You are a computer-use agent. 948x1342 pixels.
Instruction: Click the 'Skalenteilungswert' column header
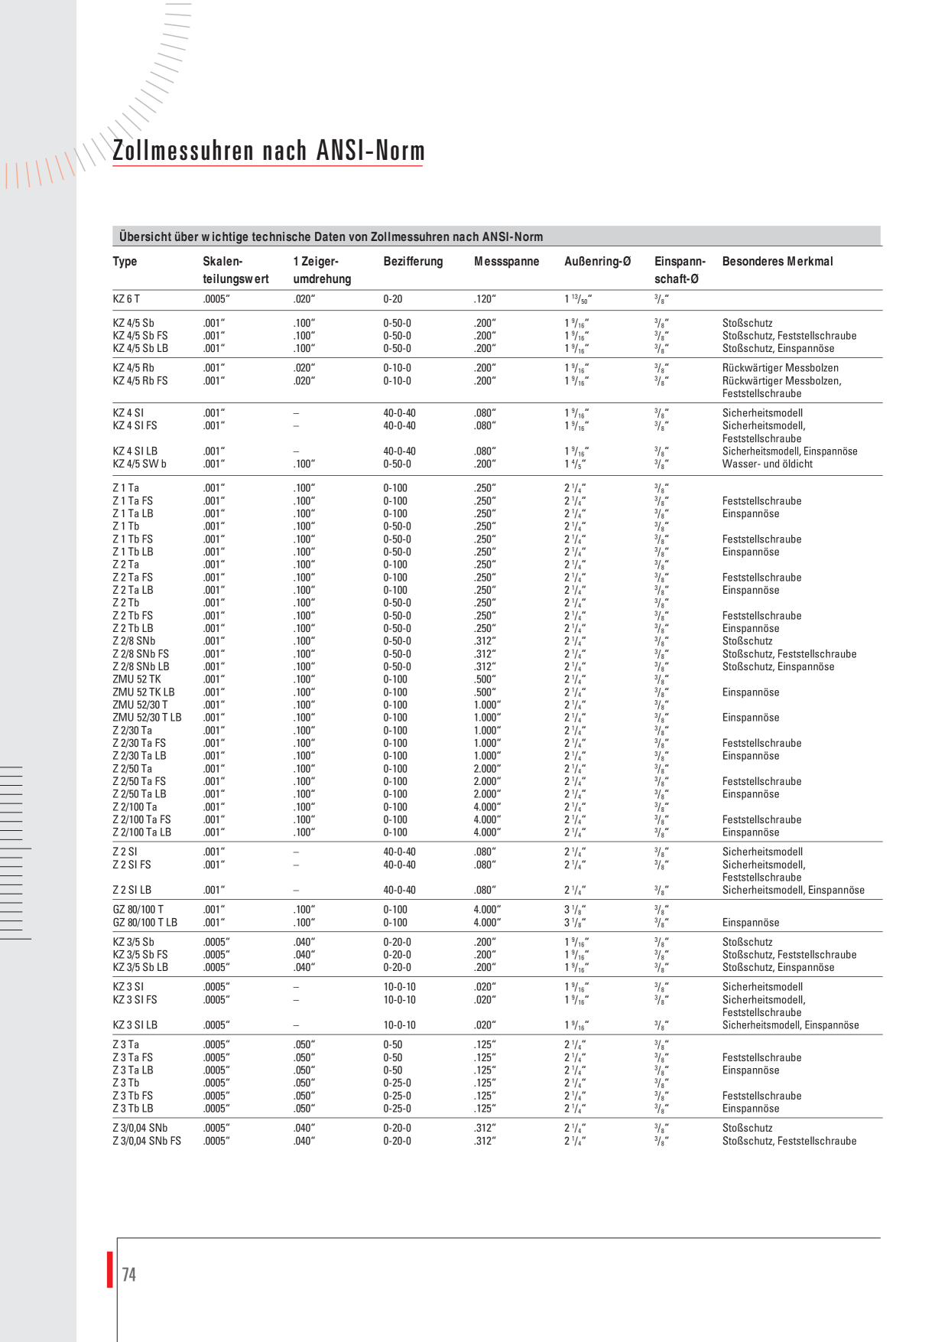pyautogui.click(x=235, y=270)
